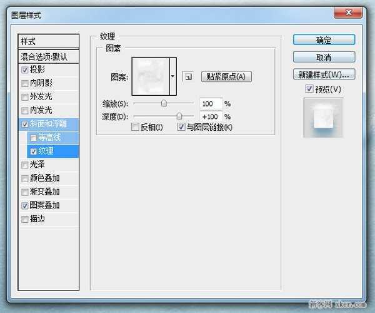
Task: Enable the 描边 checkbox
Action: coord(24,219)
